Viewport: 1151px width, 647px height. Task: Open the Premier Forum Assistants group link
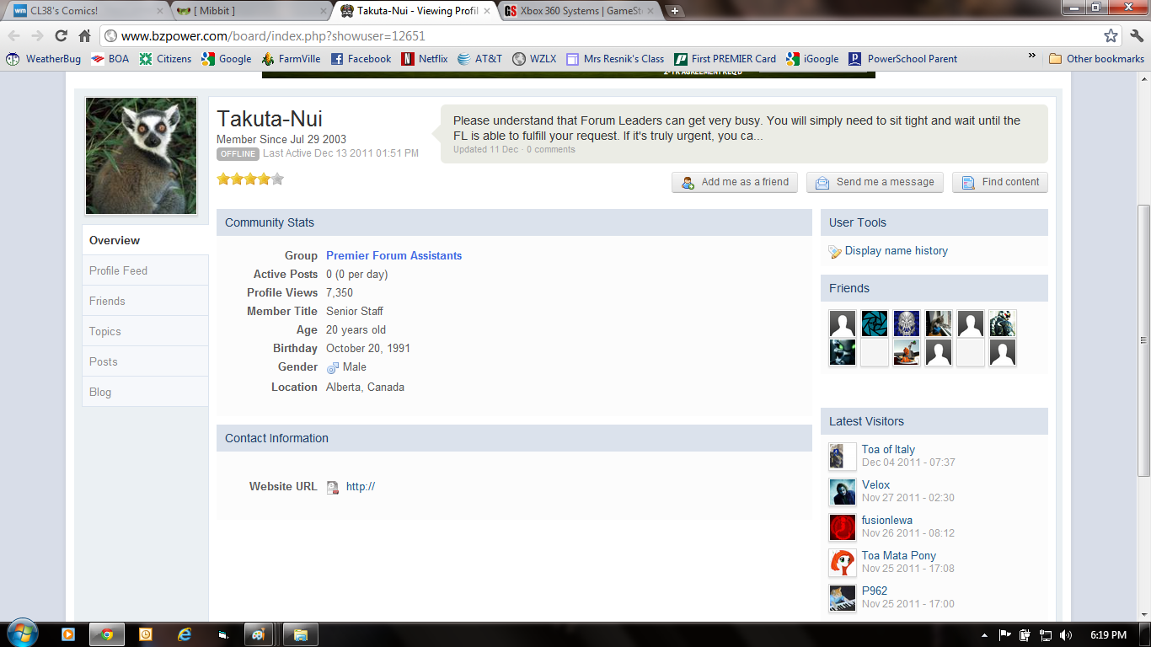(x=393, y=255)
